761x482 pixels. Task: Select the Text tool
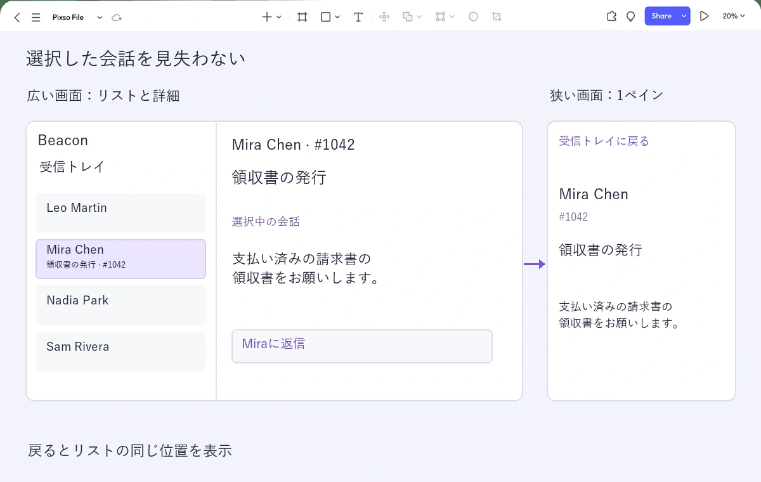pyautogui.click(x=358, y=17)
